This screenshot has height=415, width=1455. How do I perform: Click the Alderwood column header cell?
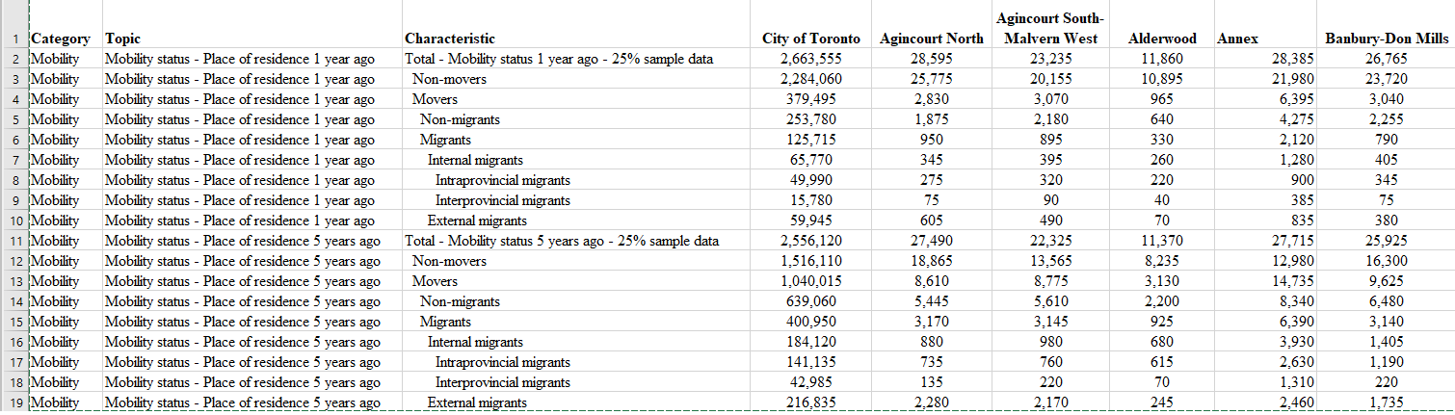click(1163, 25)
